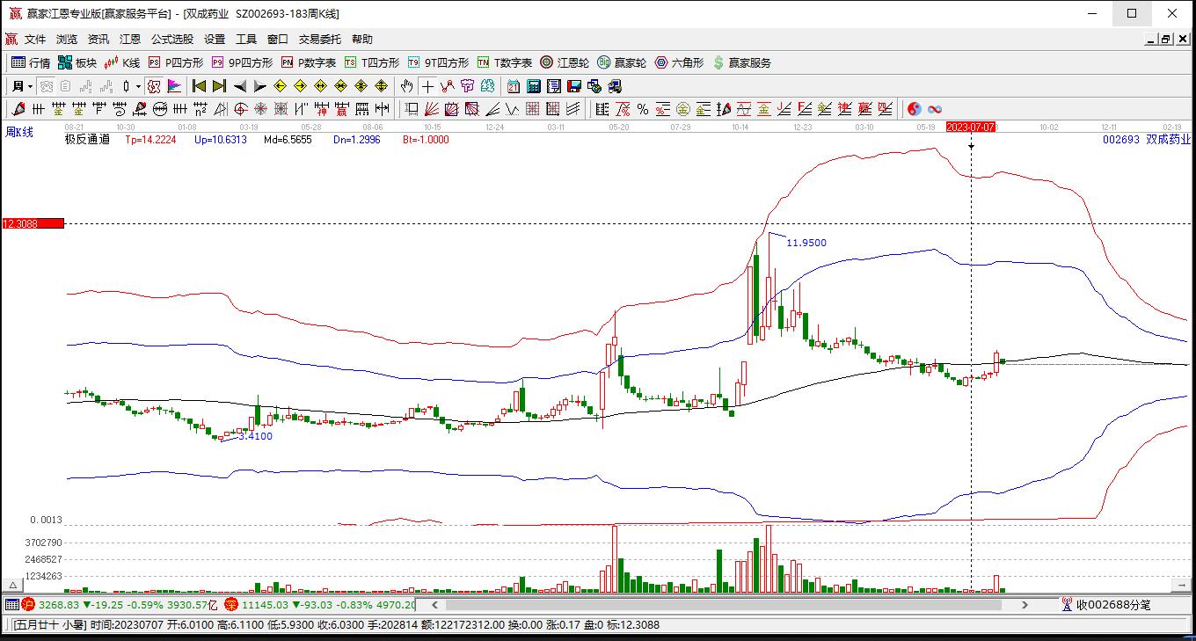
Task: Open the T四方形 tool
Action: 372,62
